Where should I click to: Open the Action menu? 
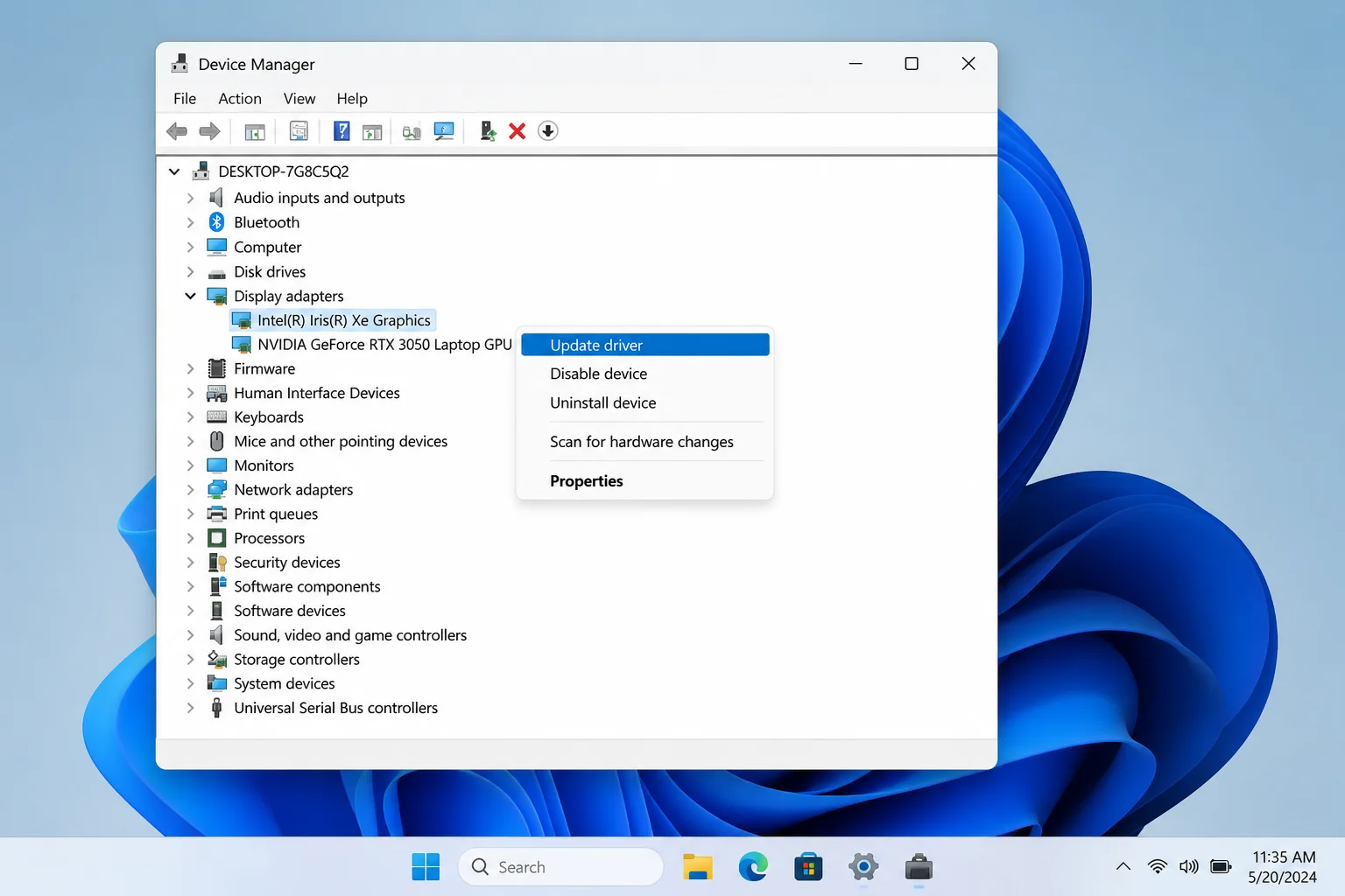tap(240, 99)
